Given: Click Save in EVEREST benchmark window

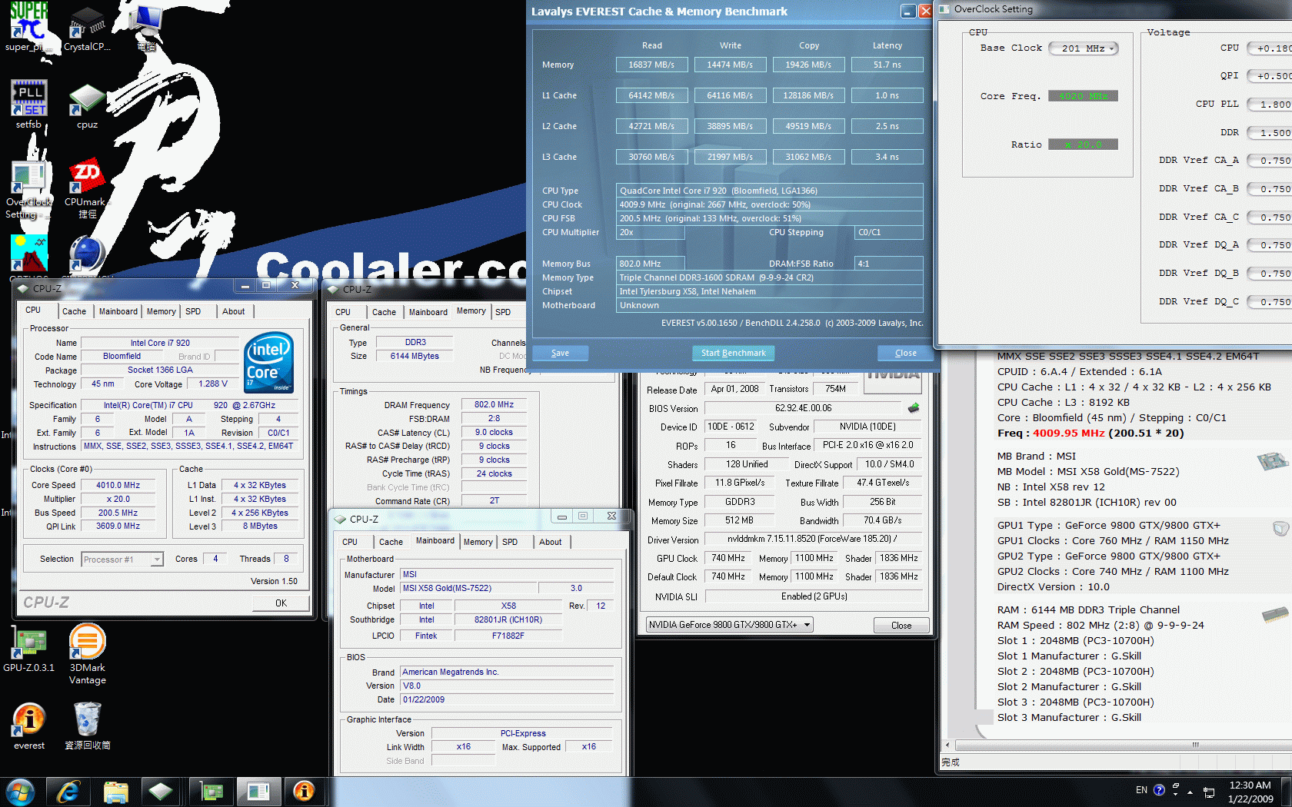Looking at the screenshot, I should [560, 353].
